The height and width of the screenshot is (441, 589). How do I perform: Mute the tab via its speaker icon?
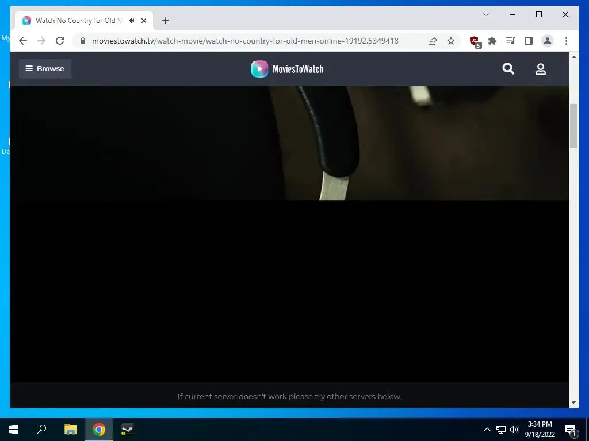point(132,21)
